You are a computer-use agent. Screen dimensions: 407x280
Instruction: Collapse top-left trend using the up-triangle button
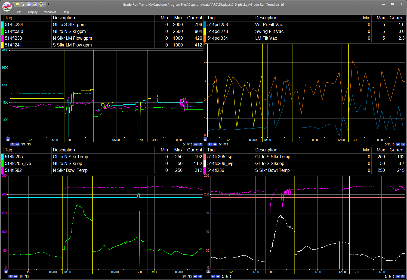click(8, 139)
